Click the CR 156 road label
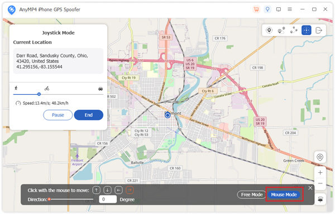This screenshot has height=214, width=335. click(102, 143)
